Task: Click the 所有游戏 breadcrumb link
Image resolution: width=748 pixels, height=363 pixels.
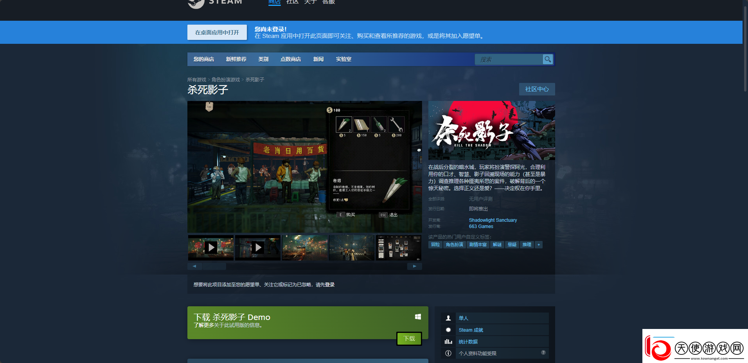Action: 197,79
